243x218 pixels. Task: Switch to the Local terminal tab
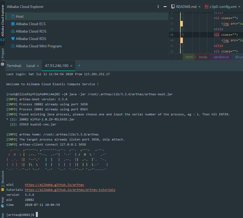(x=30, y=66)
